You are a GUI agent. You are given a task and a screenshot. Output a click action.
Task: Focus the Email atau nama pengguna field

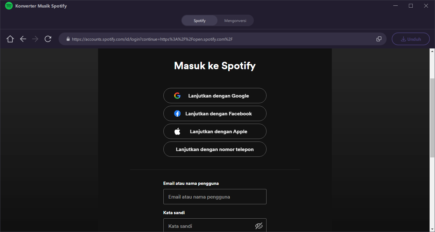point(215,197)
